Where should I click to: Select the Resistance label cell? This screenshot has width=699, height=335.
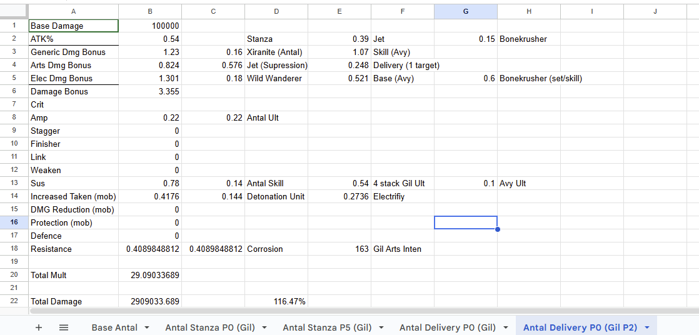(74, 249)
